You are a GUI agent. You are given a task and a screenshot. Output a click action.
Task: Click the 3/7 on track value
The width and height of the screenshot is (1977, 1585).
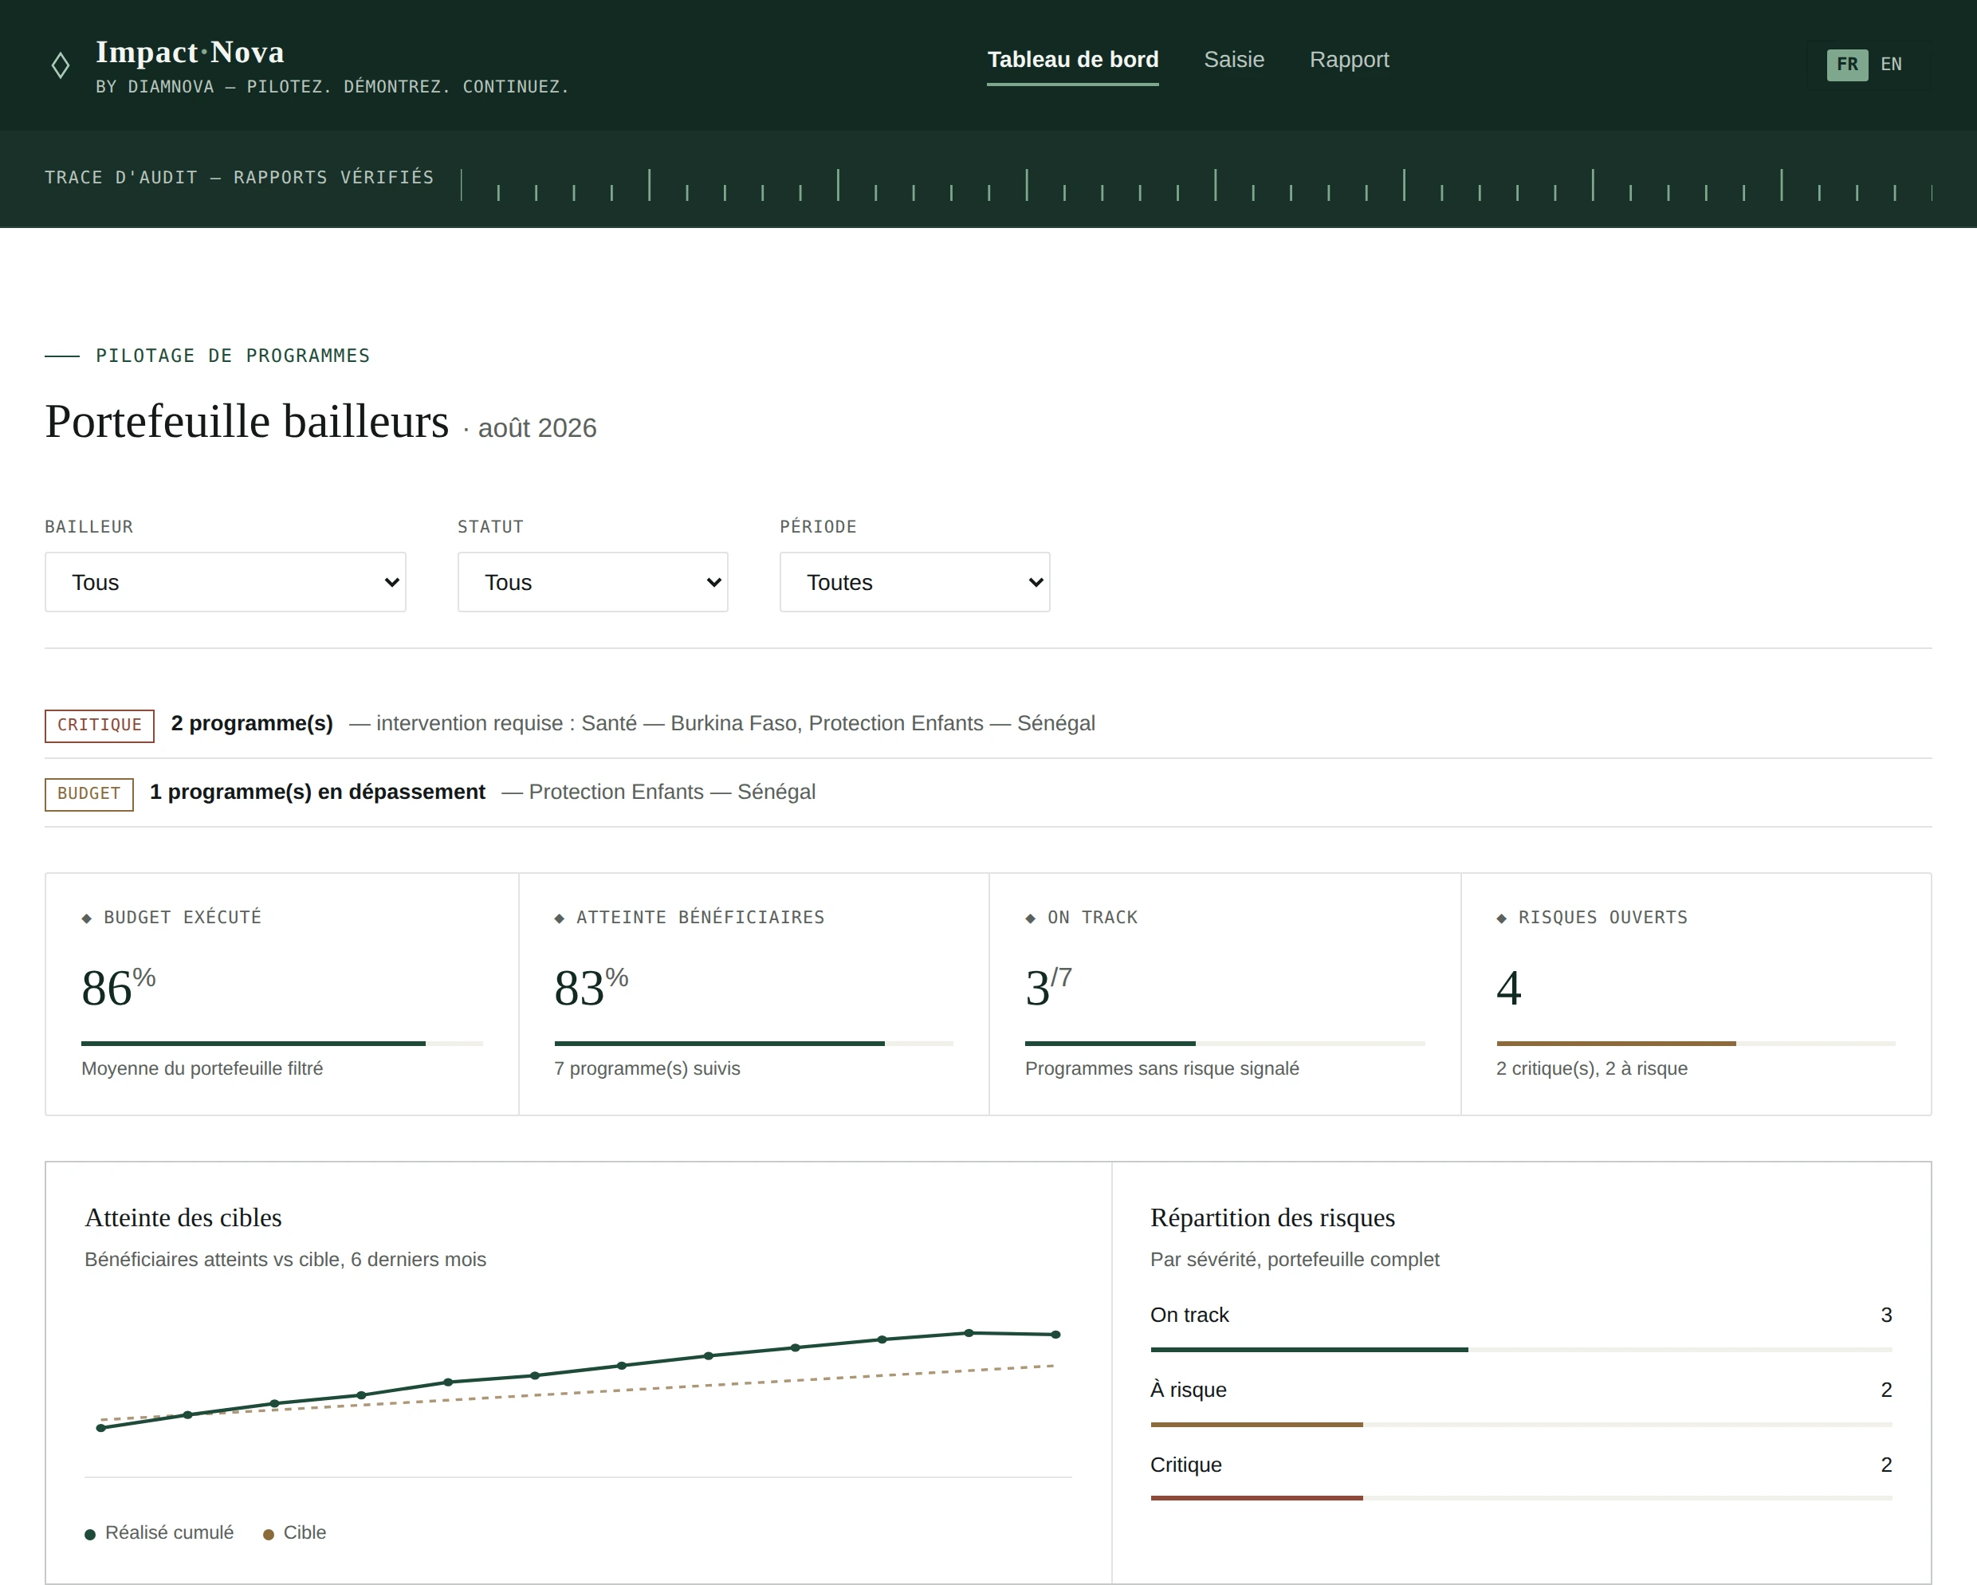(1048, 988)
